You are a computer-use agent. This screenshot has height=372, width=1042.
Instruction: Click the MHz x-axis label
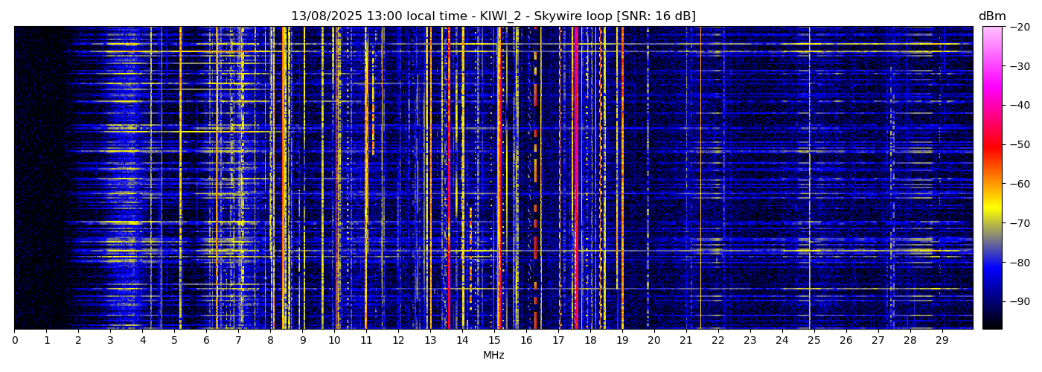click(493, 356)
